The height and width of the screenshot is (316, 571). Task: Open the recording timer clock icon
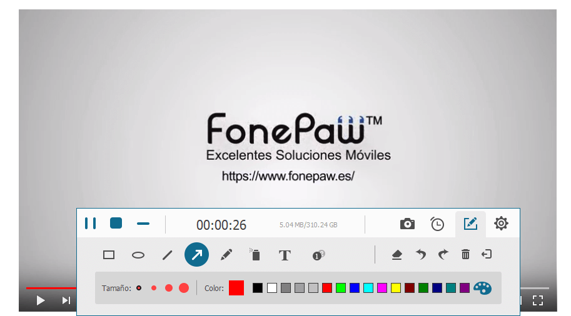pos(437,224)
